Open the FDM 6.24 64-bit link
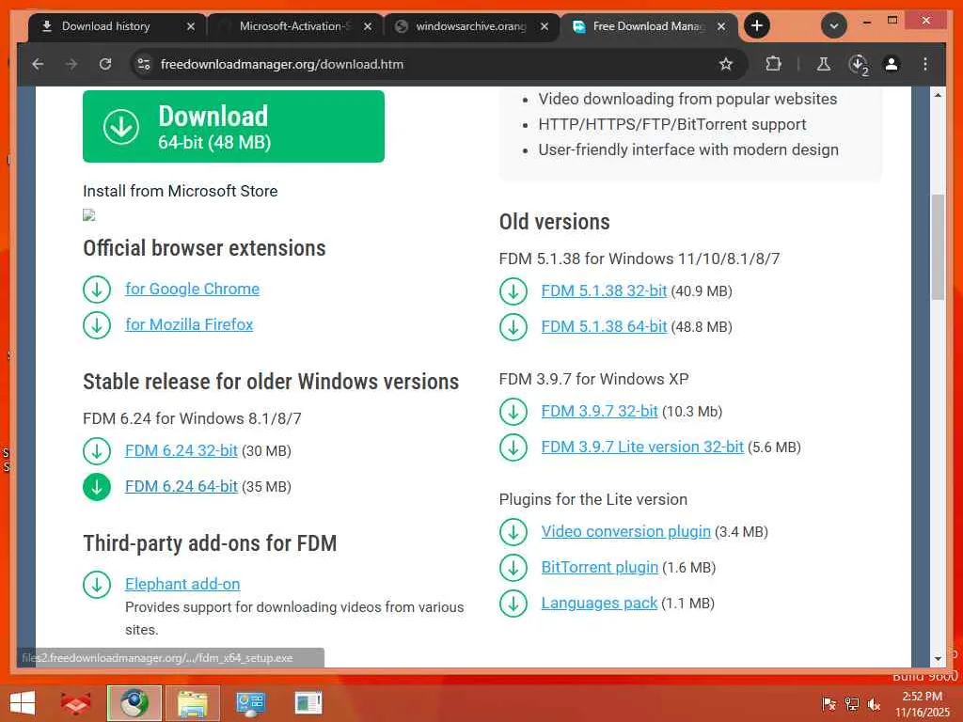The height and width of the screenshot is (722, 963). point(182,486)
